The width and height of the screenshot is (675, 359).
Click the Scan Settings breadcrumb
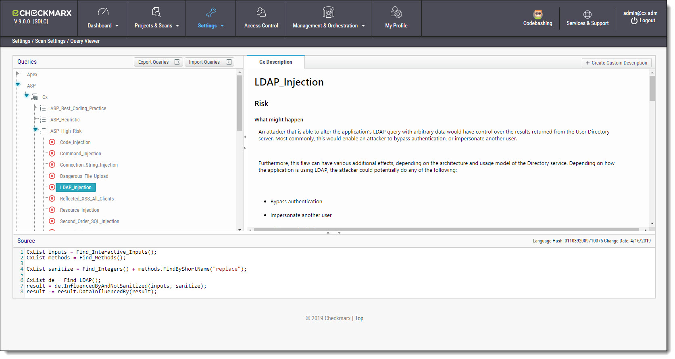(50, 41)
